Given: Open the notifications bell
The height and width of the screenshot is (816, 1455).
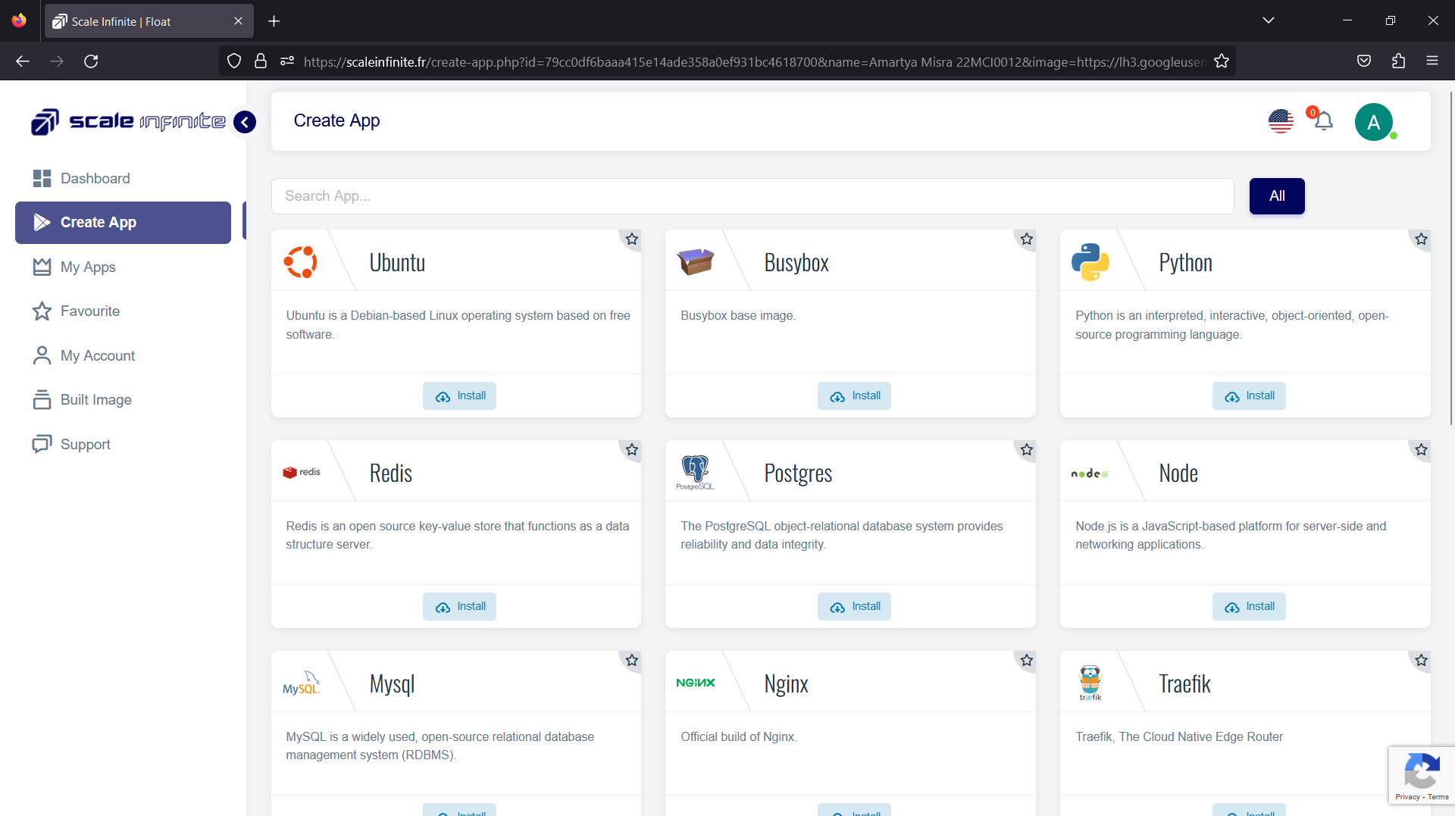Looking at the screenshot, I should click(1323, 121).
